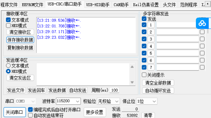This screenshot has width=211, height=118.
Task: Click inside the send buffer text area
Action: click(83, 74)
